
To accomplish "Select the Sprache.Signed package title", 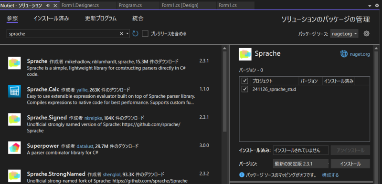I will click(x=47, y=117).
